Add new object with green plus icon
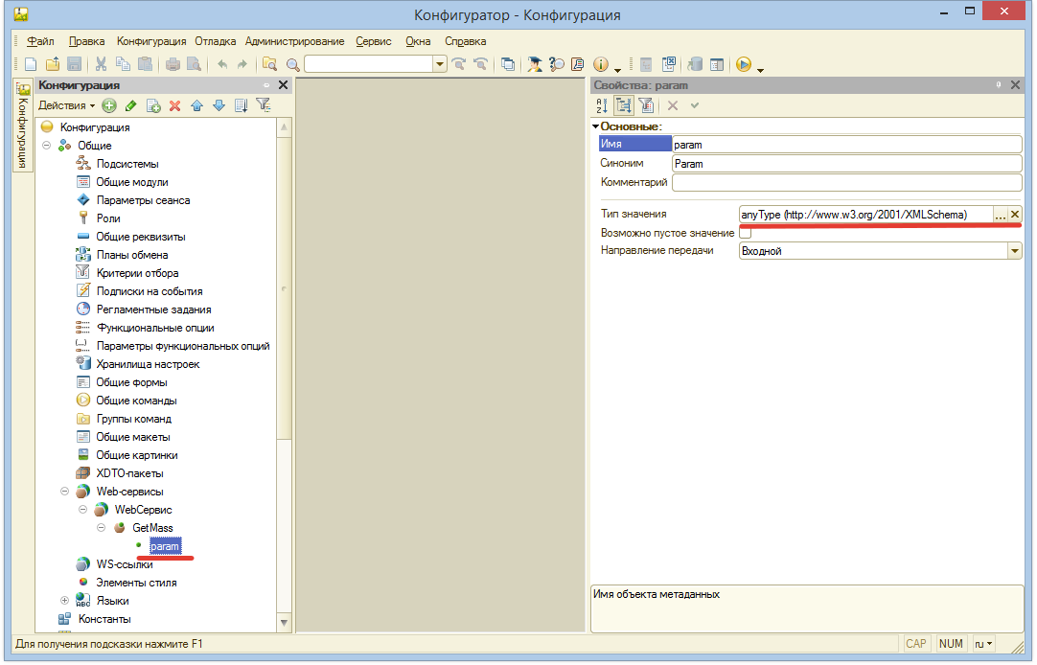 [109, 105]
